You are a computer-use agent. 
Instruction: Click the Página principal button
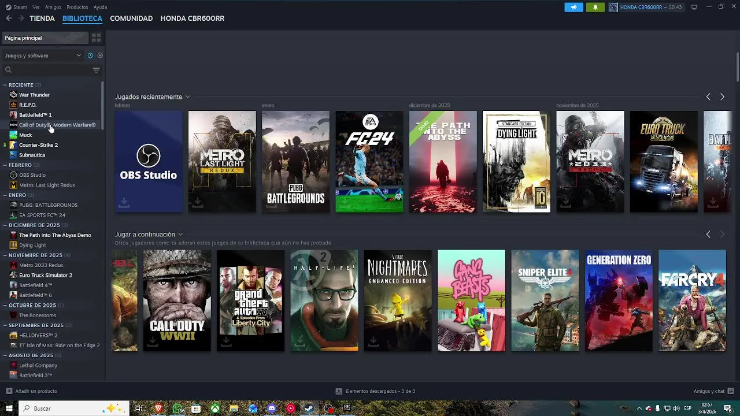tap(46, 38)
